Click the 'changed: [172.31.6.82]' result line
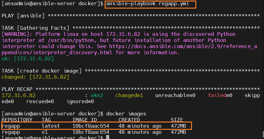The height and width of the screenshot is (139, 264). coord(35,77)
